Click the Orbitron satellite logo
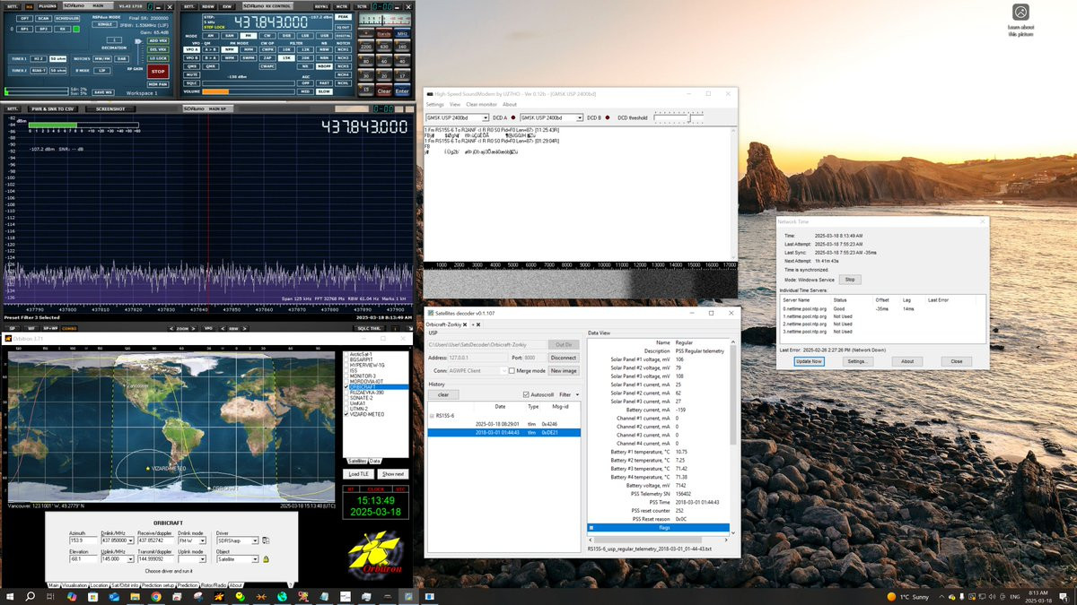Screen dimensions: 1077x605 pos(375,556)
